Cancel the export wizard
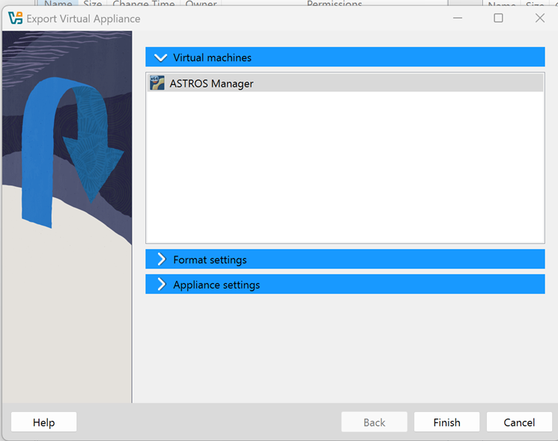The image size is (558, 441). click(519, 422)
